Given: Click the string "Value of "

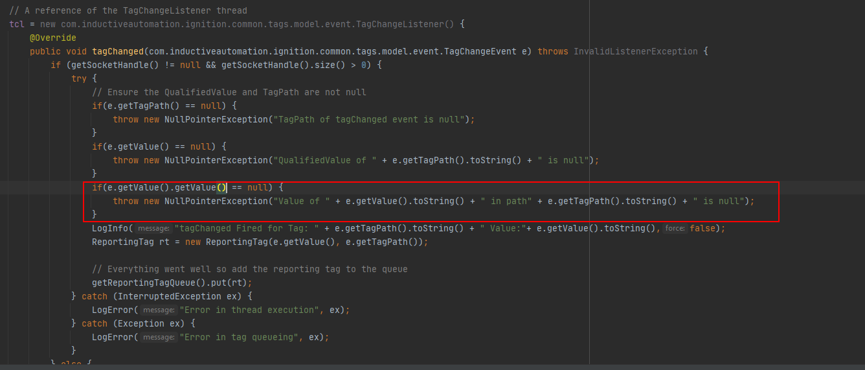Looking at the screenshot, I should (x=302, y=201).
